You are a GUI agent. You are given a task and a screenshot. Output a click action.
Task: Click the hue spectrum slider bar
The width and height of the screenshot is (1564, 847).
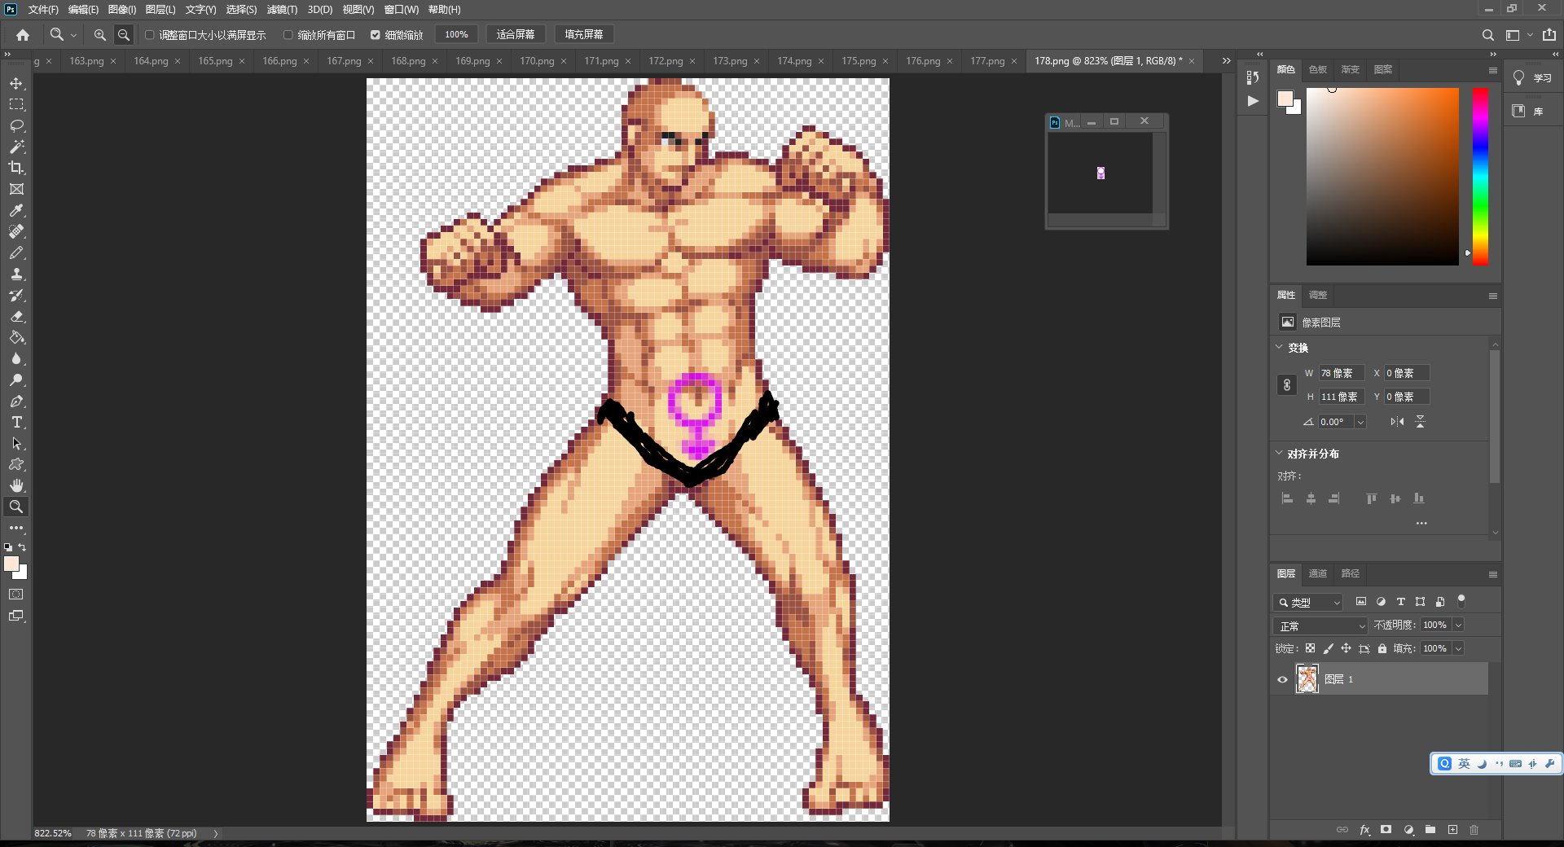click(1480, 176)
